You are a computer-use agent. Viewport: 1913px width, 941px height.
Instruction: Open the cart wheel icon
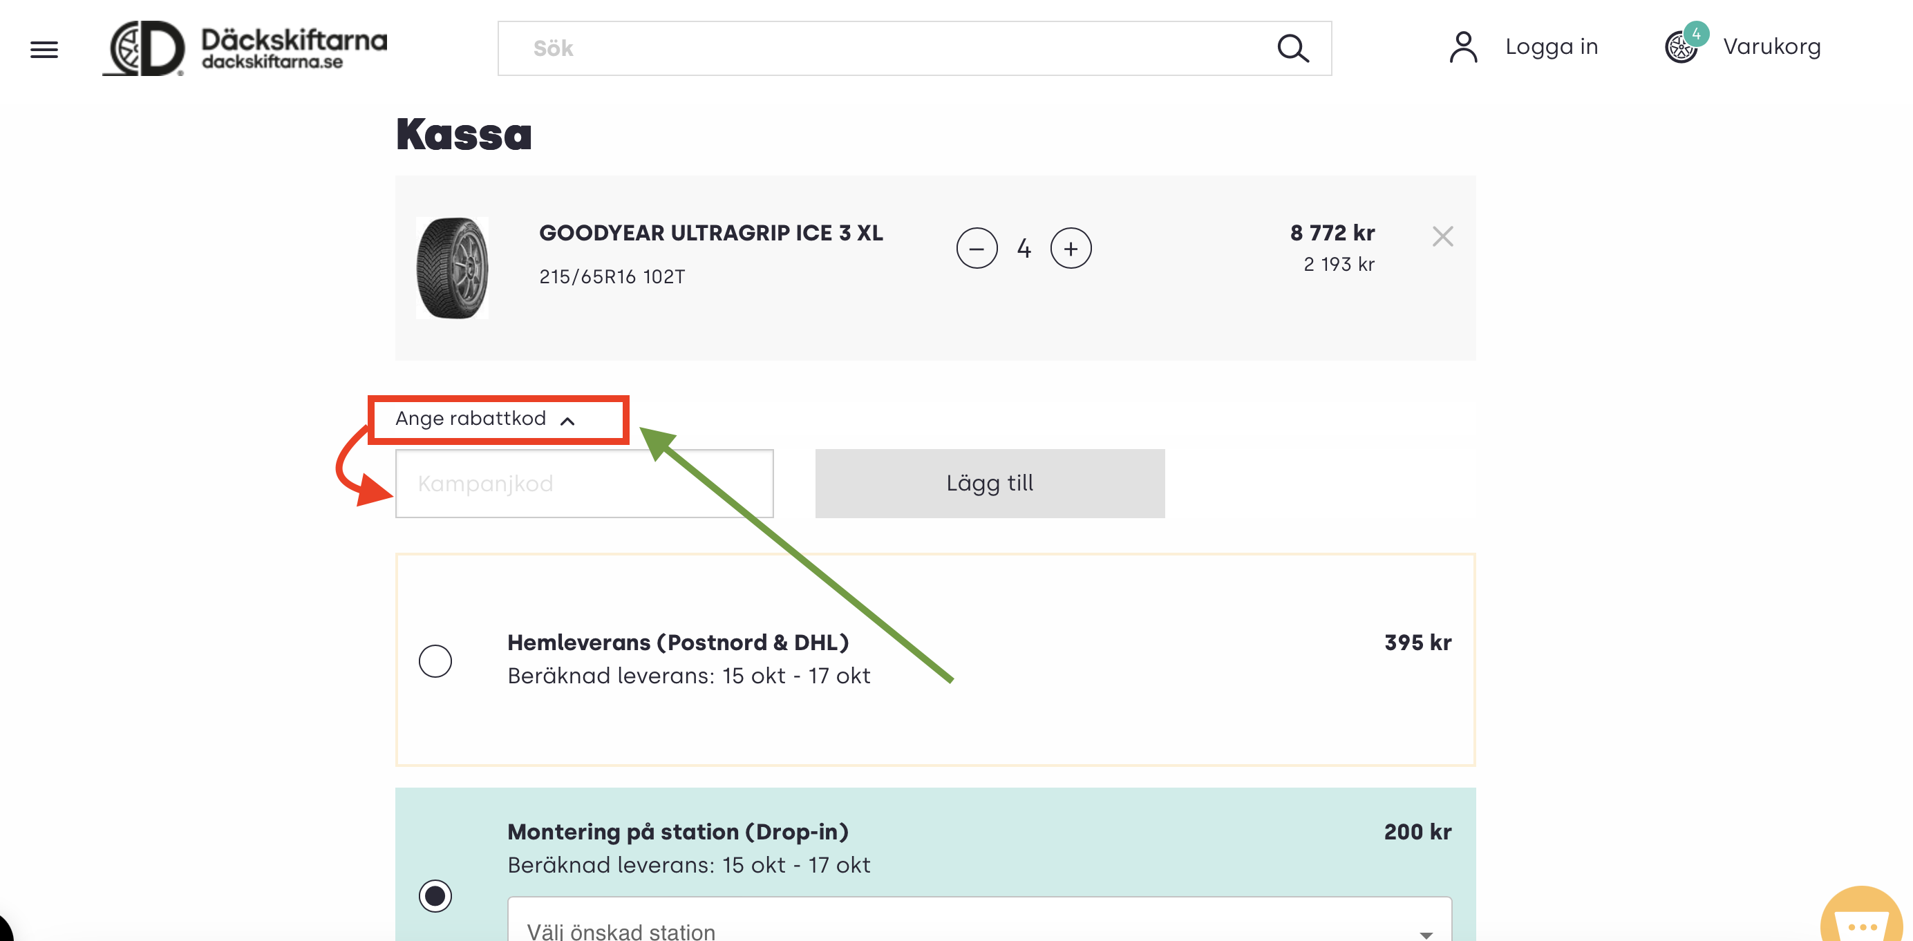point(1681,48)
